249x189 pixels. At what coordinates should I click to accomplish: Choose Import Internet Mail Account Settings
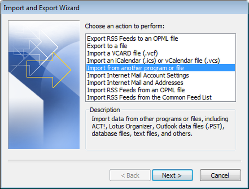tap(160, 75)
